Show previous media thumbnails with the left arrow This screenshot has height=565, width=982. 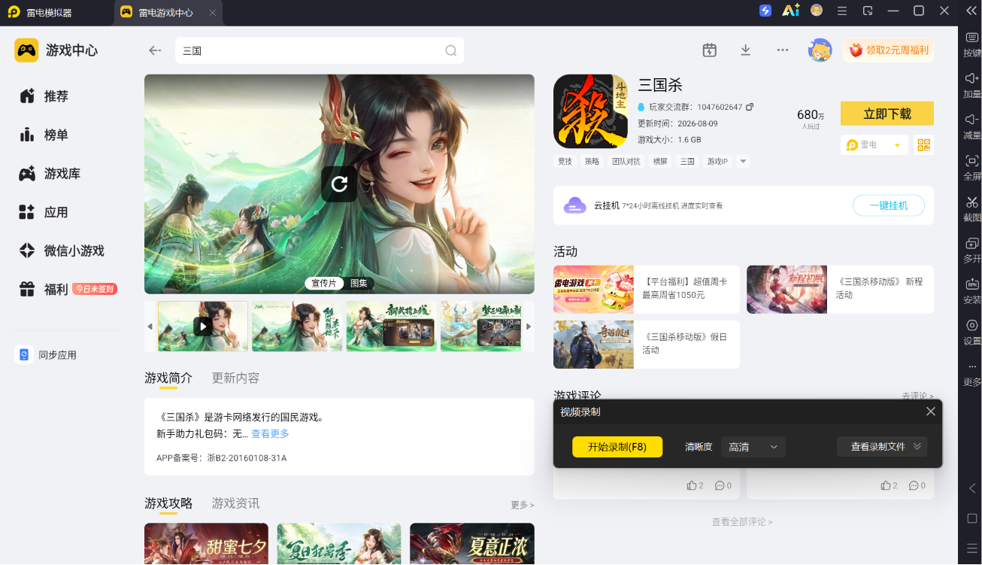pos(150,327)
